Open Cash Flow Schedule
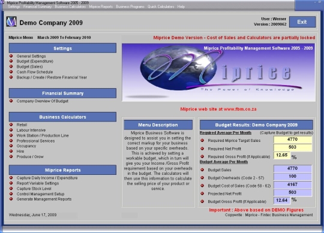Image resolution: width=324 pixels, height=233 pixels. point(35,72)
